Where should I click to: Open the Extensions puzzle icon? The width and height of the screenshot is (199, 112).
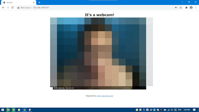pyautogui.click(x=186, y=7)
